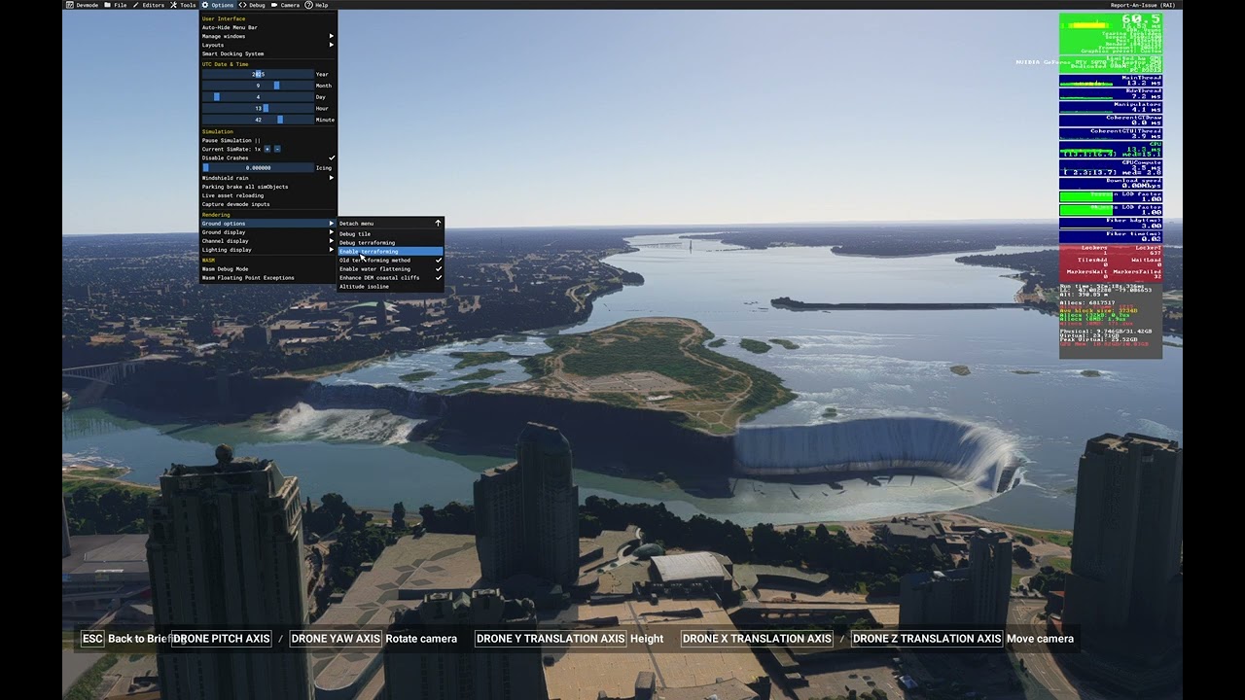1245x700 pixels.
Task: Open the Editors menu
Action: pyautogui.click(x=148, y=5)
